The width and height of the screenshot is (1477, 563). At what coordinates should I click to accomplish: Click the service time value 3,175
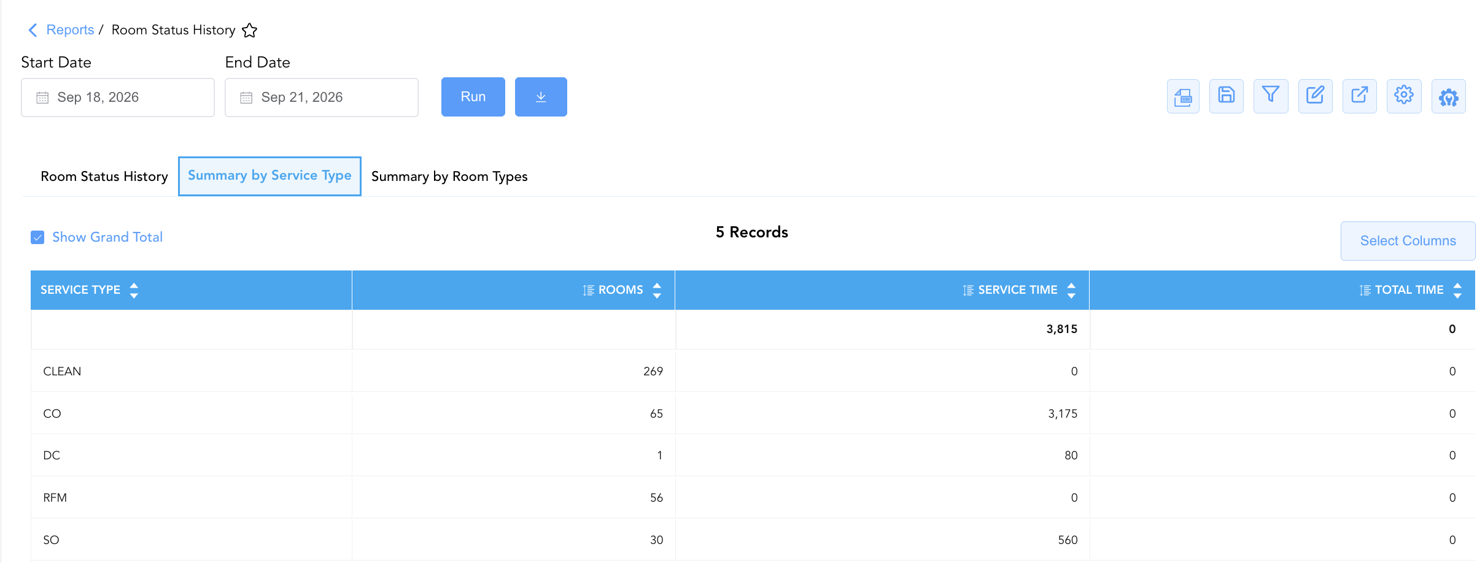[1063, 413]
